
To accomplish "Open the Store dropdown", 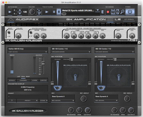I will click(x=43, y=101).
